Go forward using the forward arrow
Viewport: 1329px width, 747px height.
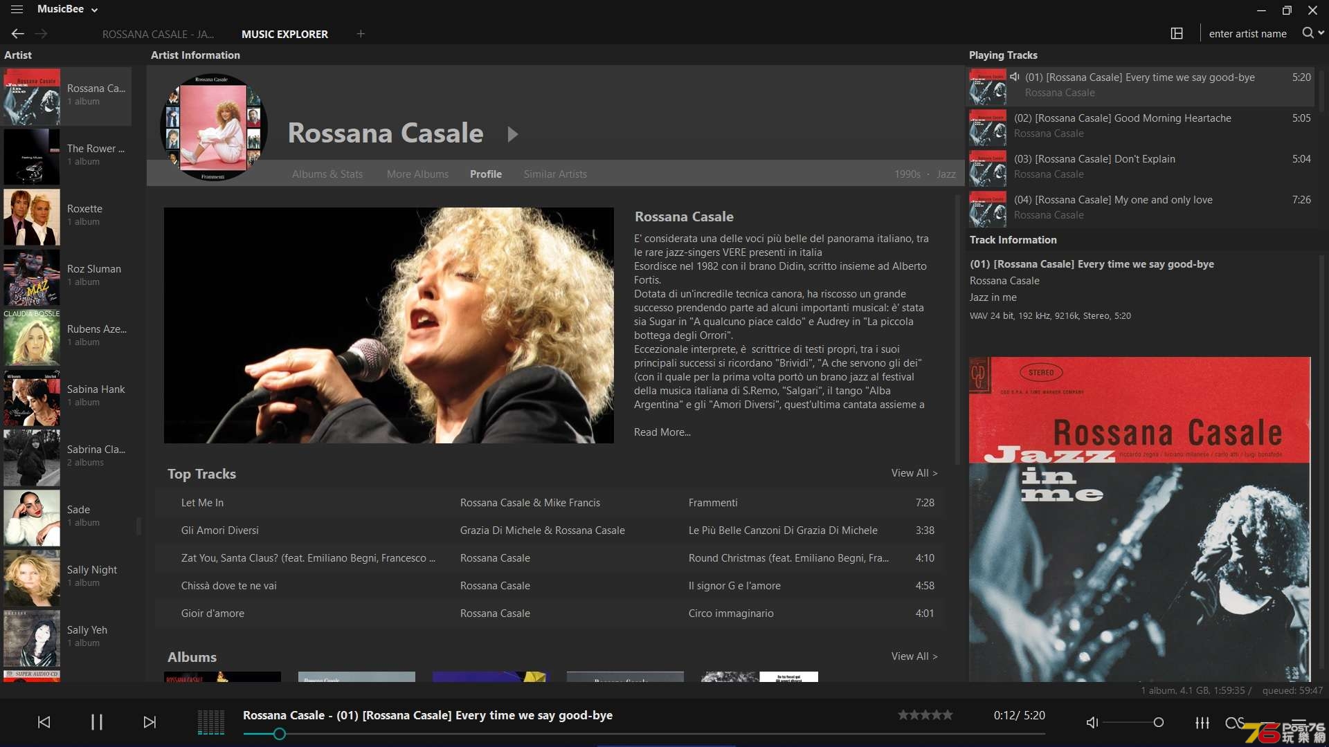pos(42,33)
